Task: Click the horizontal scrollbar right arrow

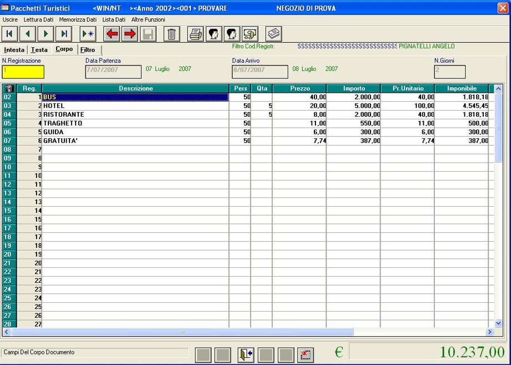Action: coord(489,332)
